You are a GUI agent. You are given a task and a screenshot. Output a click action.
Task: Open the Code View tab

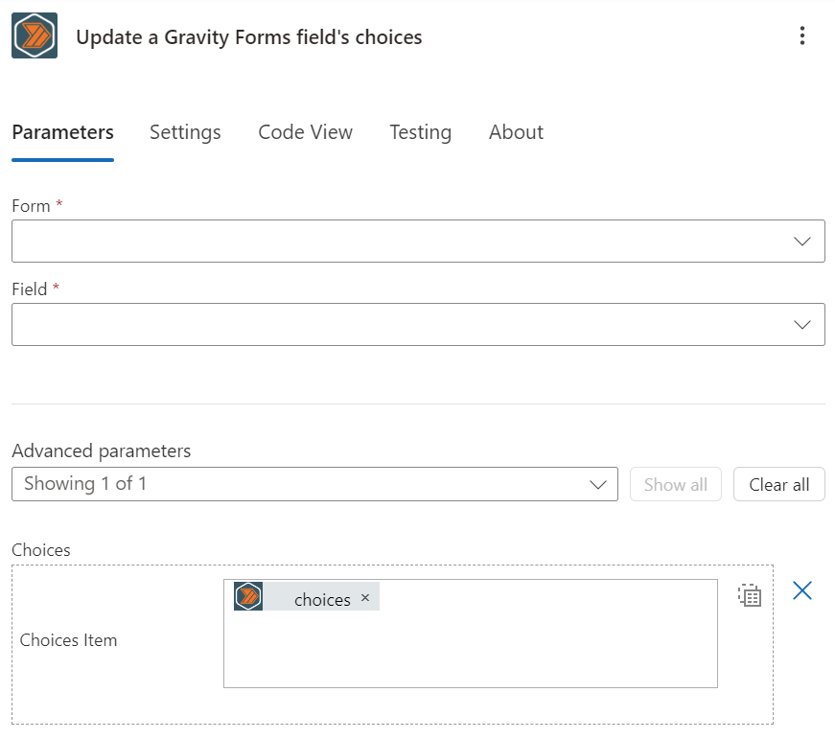coord(305,132)
